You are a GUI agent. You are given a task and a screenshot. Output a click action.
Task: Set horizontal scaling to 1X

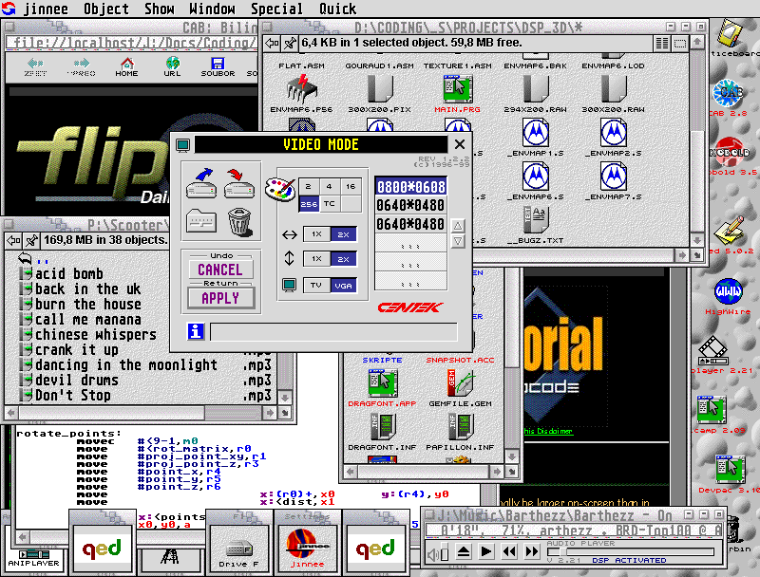pyautogui.click(x=317, y=233)
